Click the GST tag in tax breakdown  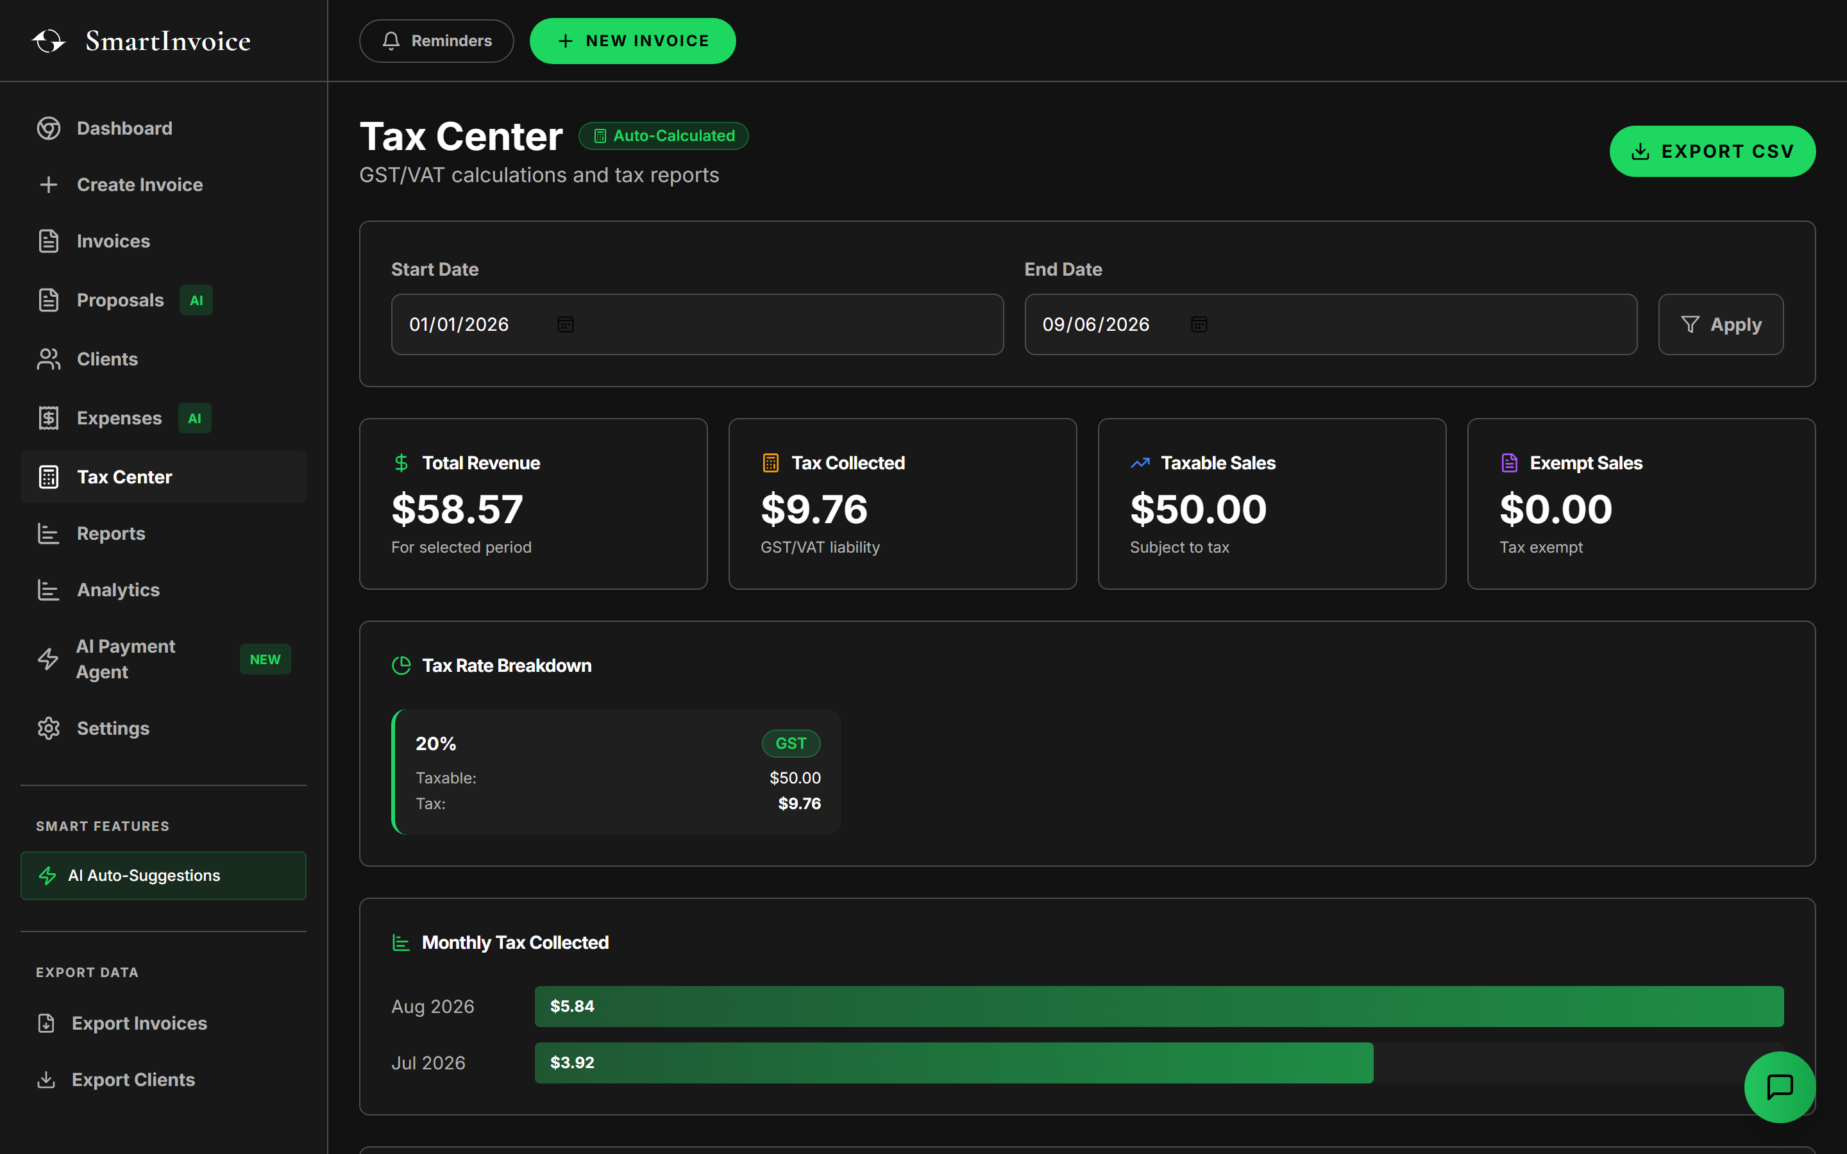tap(791, 744)
